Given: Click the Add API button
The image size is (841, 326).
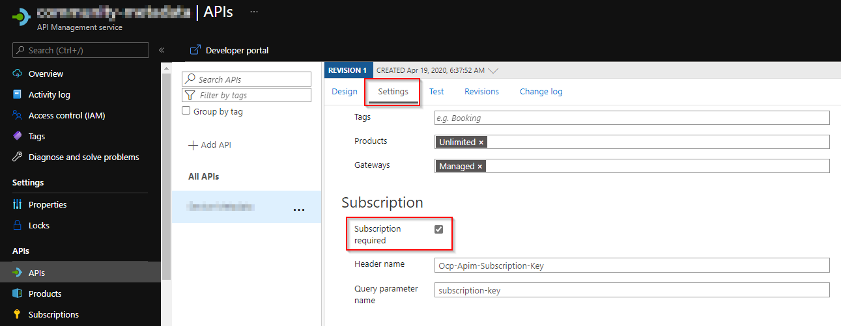Looking at the screenshot, I should pos(210,145).
